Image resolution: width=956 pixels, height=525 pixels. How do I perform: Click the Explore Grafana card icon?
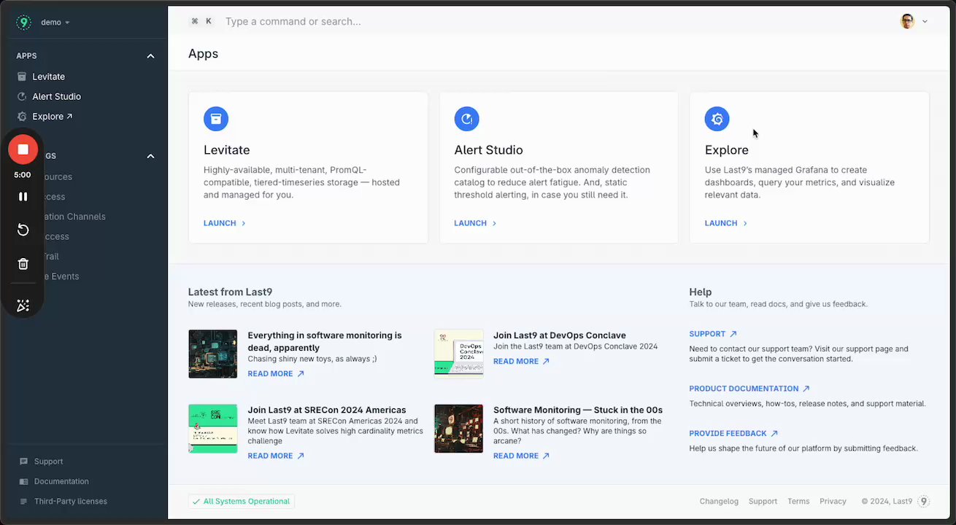coord(717,119)
